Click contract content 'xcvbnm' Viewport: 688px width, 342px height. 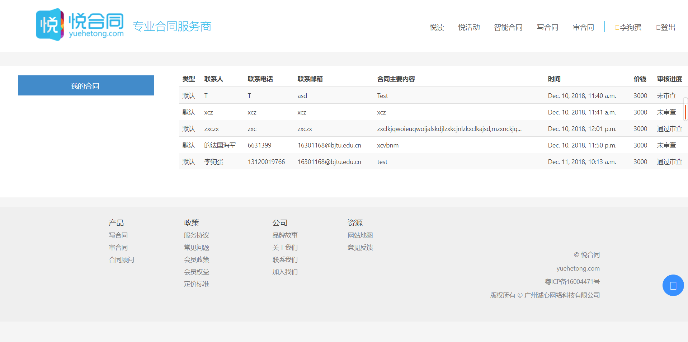[x=388, y=145]
